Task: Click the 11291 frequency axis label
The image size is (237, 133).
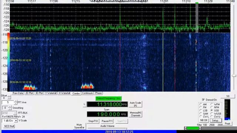Action: click(x=164, y=1)
